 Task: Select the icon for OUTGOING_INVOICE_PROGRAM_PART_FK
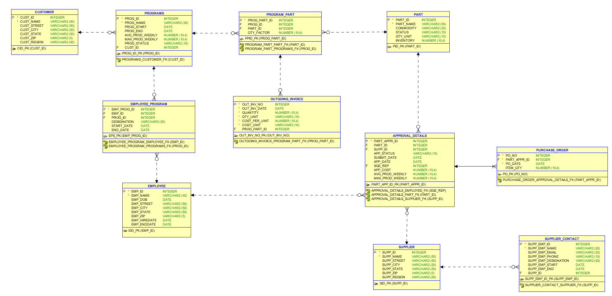pos(236,141)
